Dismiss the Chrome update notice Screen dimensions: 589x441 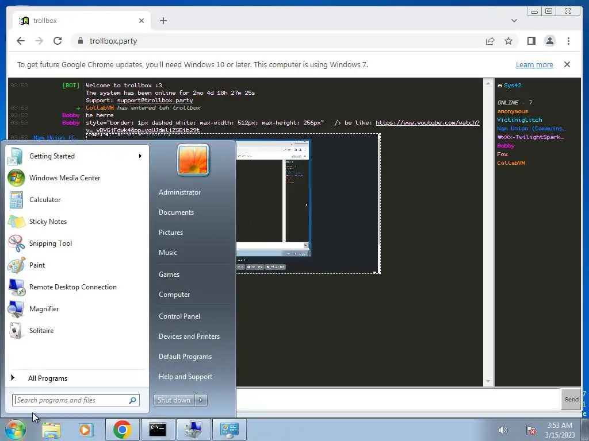(567, 64)
